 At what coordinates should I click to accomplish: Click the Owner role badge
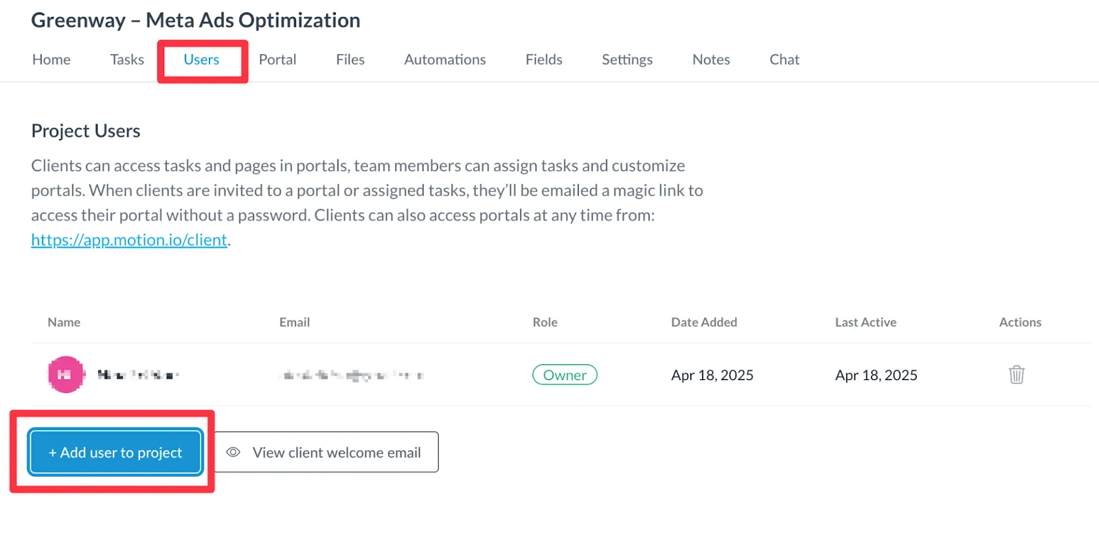565,375
